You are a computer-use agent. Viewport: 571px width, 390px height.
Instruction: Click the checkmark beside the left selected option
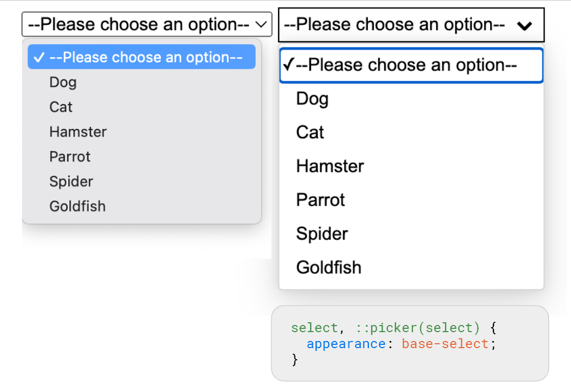coord(39,57)
